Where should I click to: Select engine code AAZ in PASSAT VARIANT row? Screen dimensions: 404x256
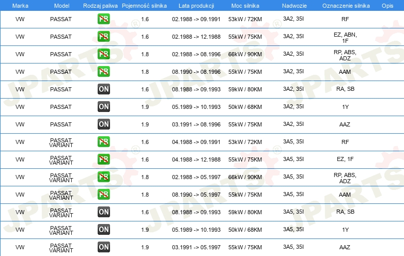click(x=345, y=247)
